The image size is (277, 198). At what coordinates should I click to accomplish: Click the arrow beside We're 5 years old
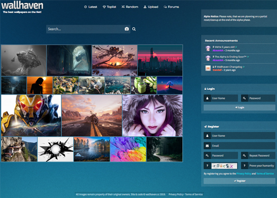point(236,47)
